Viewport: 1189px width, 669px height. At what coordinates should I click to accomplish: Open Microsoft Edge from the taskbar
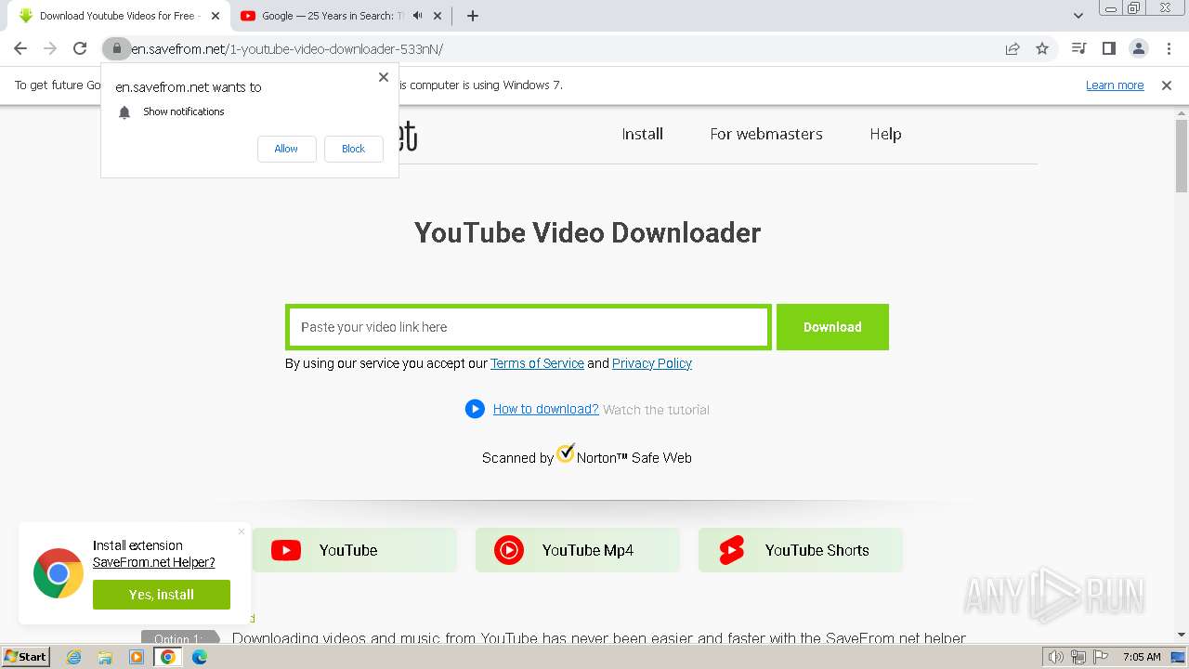tap(199, 657)
